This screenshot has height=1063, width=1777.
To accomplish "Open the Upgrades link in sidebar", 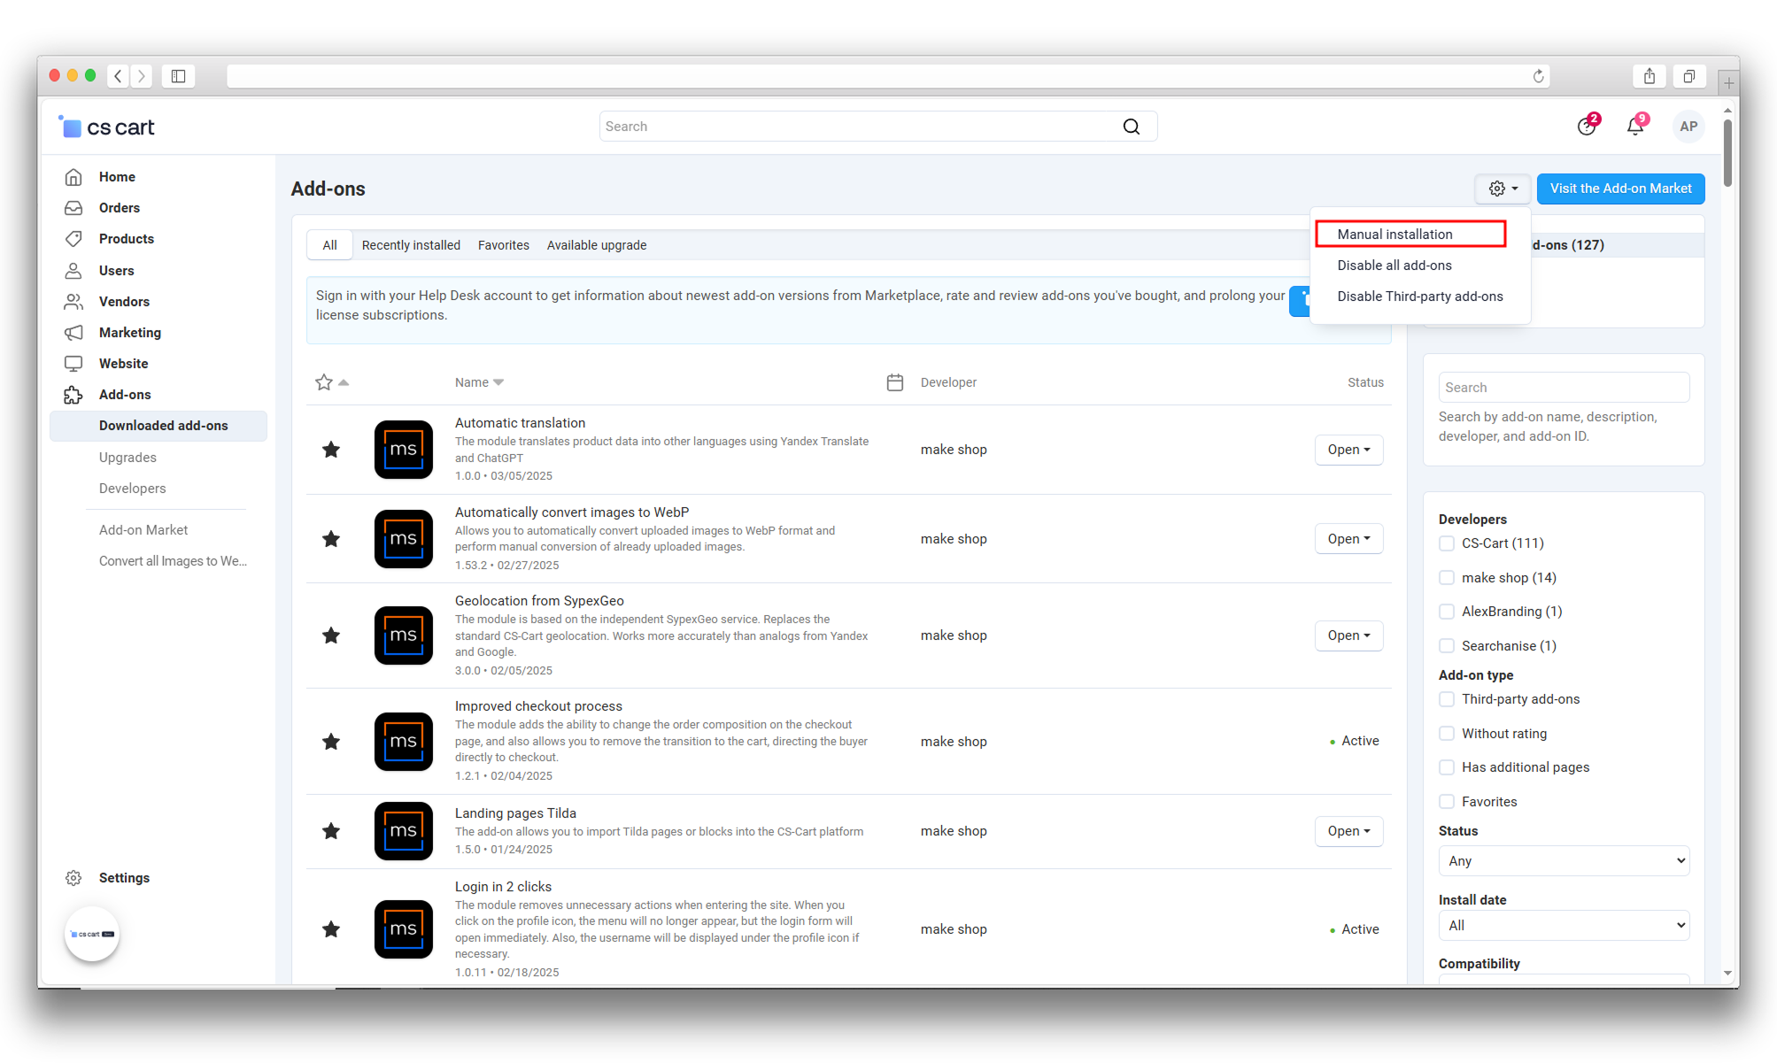I will [x=127, y=458].
